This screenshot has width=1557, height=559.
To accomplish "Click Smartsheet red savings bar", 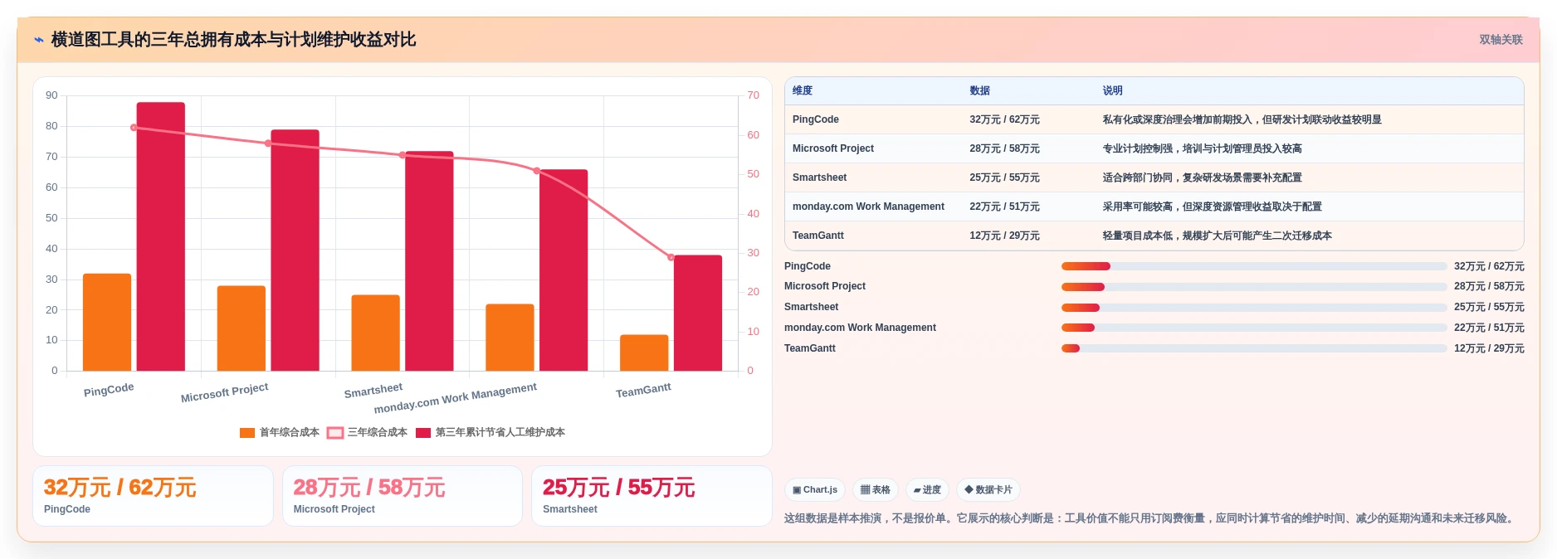I will tap(429, 261).
